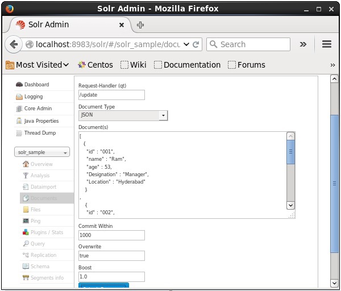This screenshot has height=291, width=341.
Task: Click the Request-Handler /update field
Action: click(111, 95)
